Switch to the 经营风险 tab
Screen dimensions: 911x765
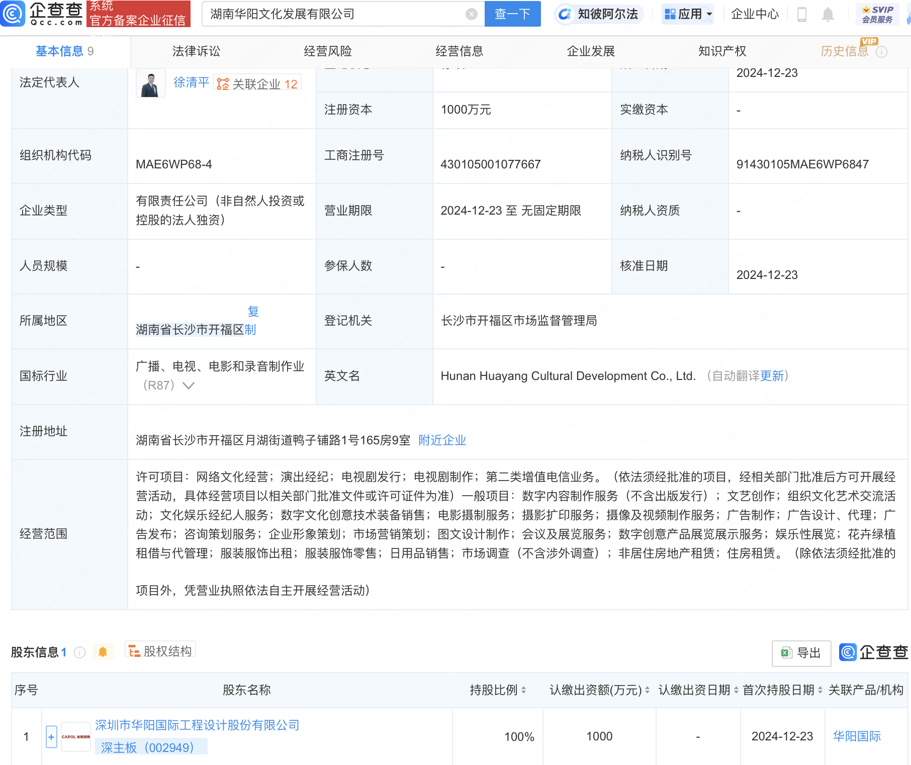coord(328,51)
